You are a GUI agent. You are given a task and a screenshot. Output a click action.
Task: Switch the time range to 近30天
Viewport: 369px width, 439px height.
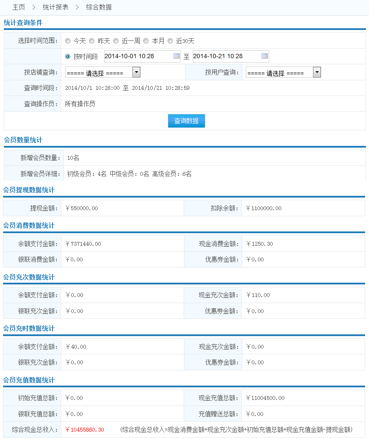[170, 41]
